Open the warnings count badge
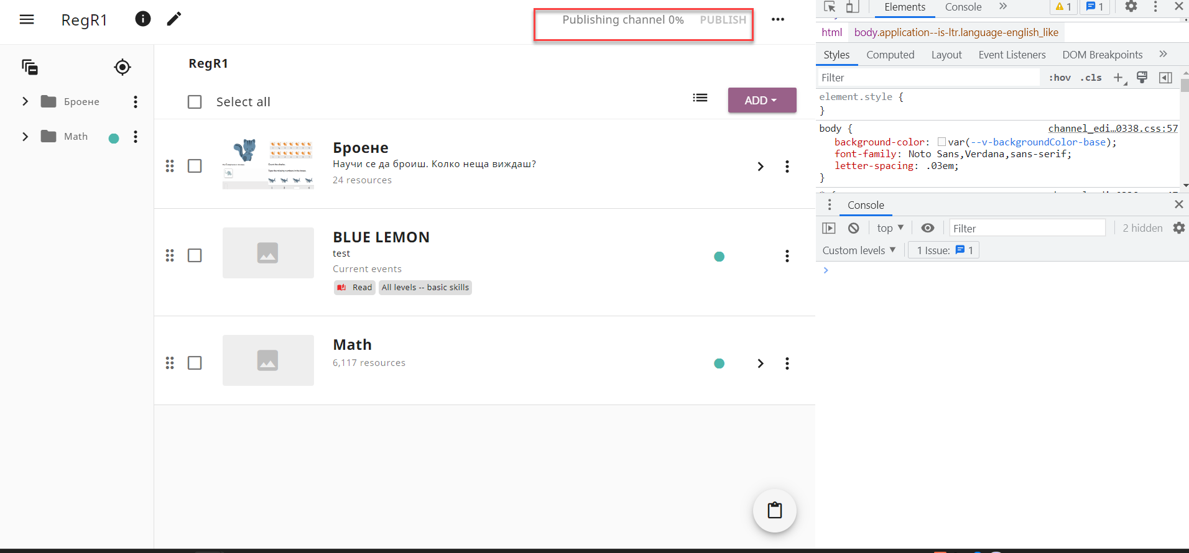Screen dimensions: 1189x553 (x=1064, y=7)
